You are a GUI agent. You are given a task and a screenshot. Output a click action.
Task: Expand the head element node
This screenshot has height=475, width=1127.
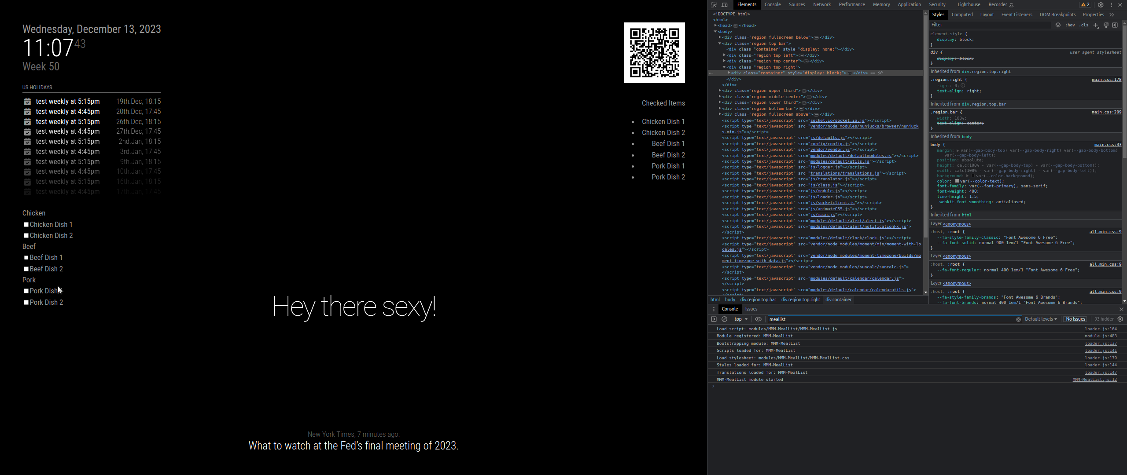[715, 26]
